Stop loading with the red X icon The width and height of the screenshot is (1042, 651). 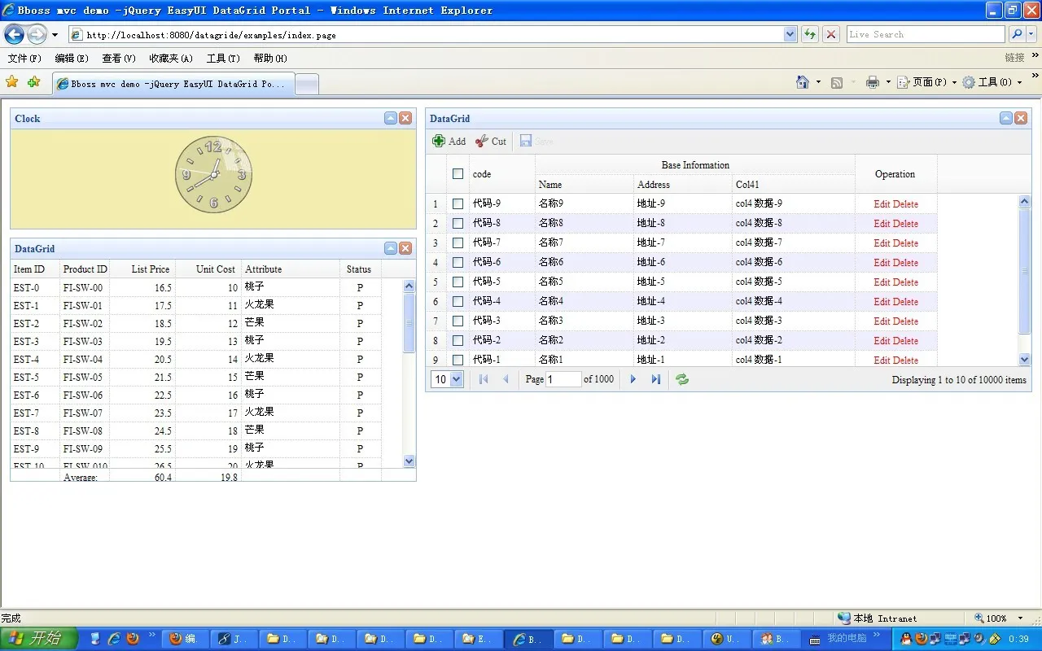[x=831, y=34]
